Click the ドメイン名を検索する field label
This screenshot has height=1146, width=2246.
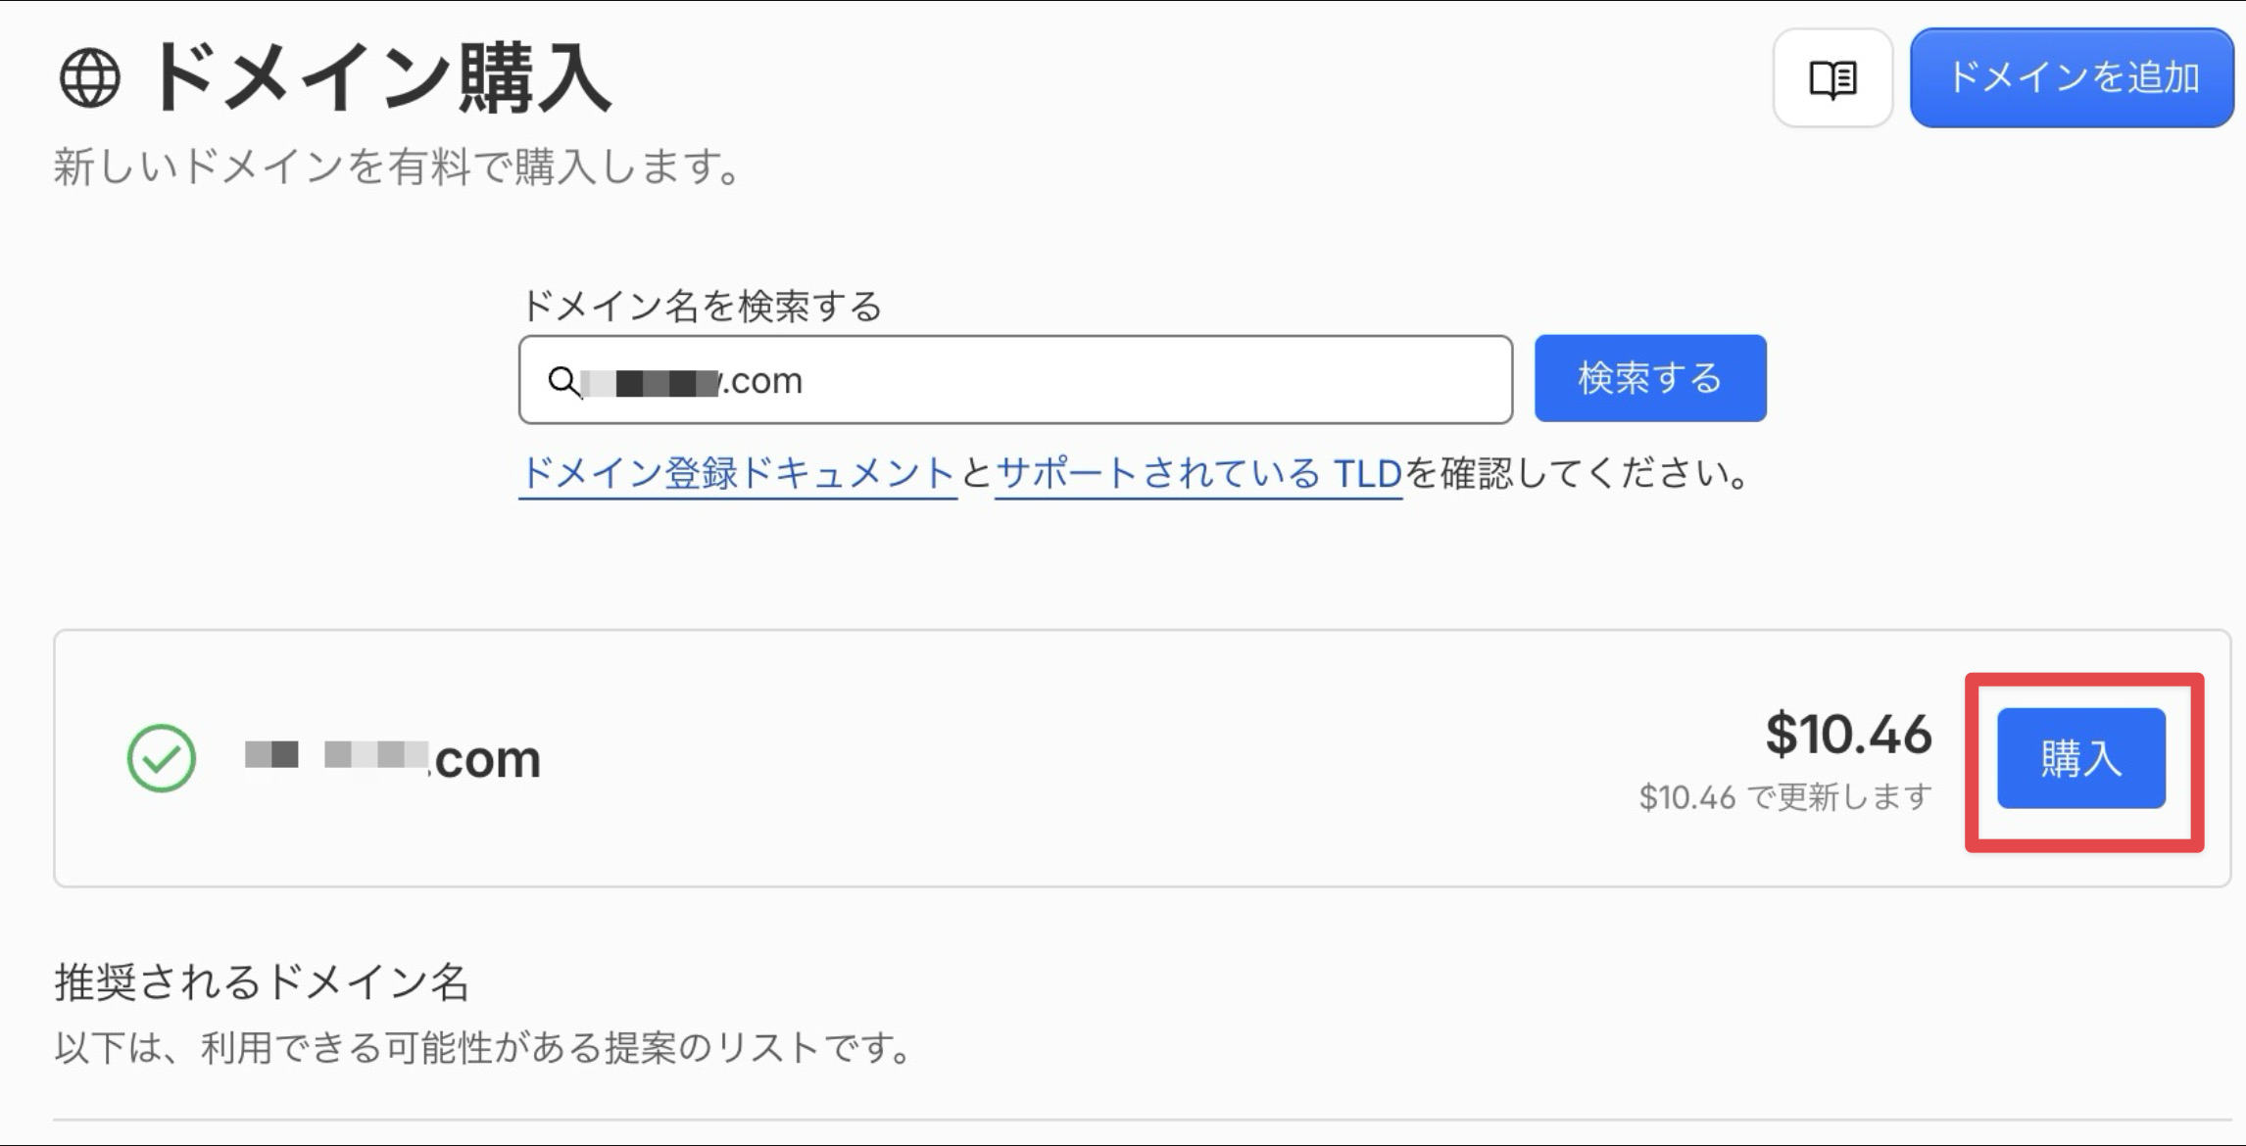pos(702,307)
